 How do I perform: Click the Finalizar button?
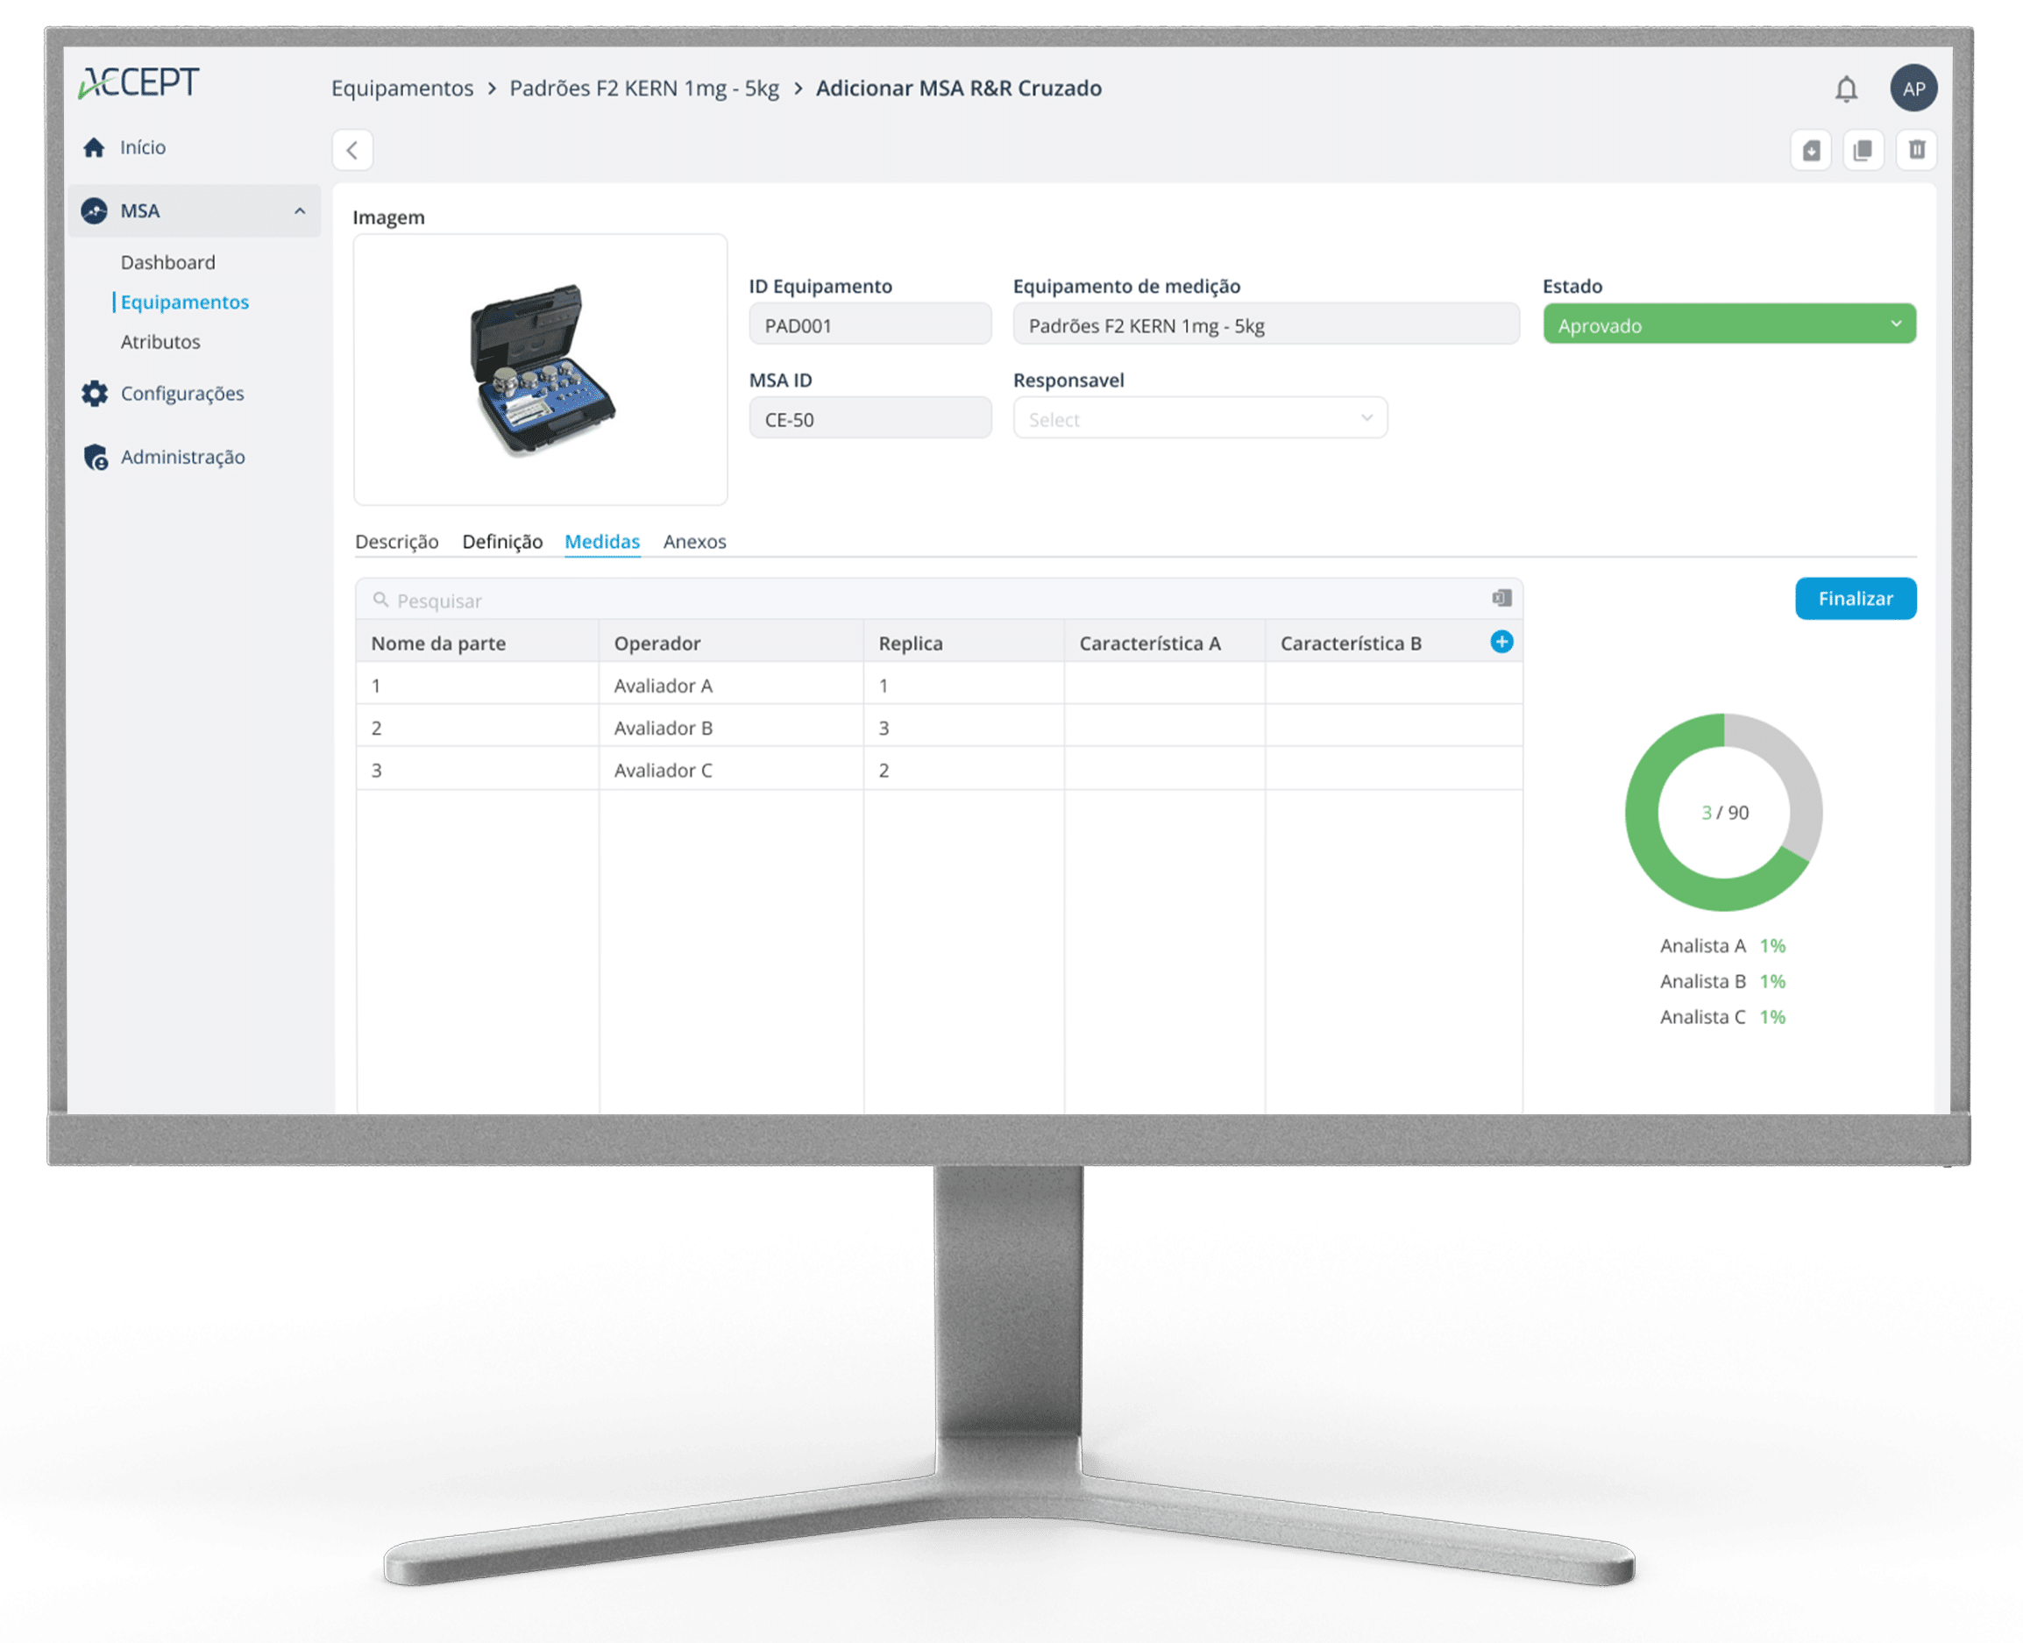click(x=1855, y=598)
